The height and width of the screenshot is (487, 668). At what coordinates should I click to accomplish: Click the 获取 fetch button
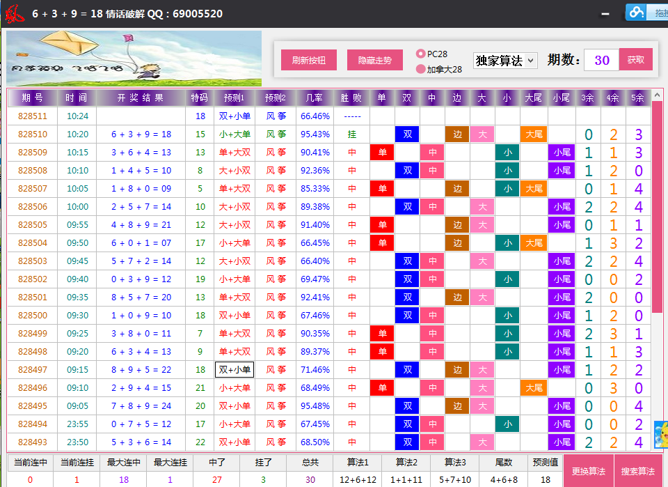tap(635, 60)
